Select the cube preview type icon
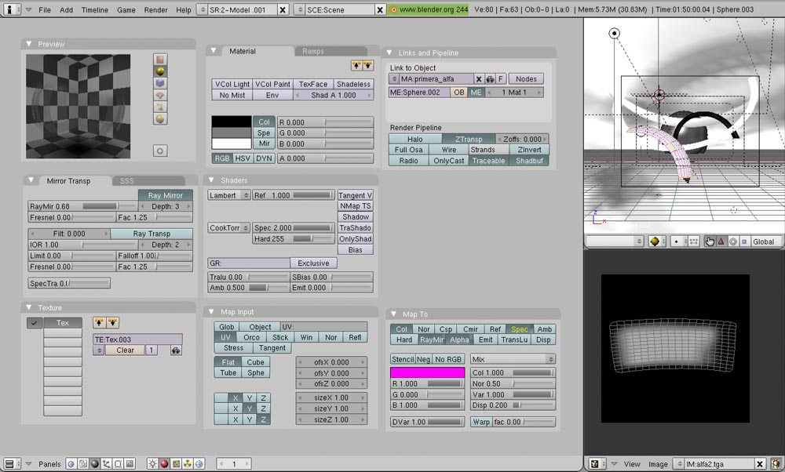Image resolution: width=785 pixels, height=472 pixels. coord(159,83)
